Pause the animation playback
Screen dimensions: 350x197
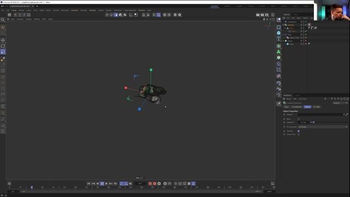point(102,184)
